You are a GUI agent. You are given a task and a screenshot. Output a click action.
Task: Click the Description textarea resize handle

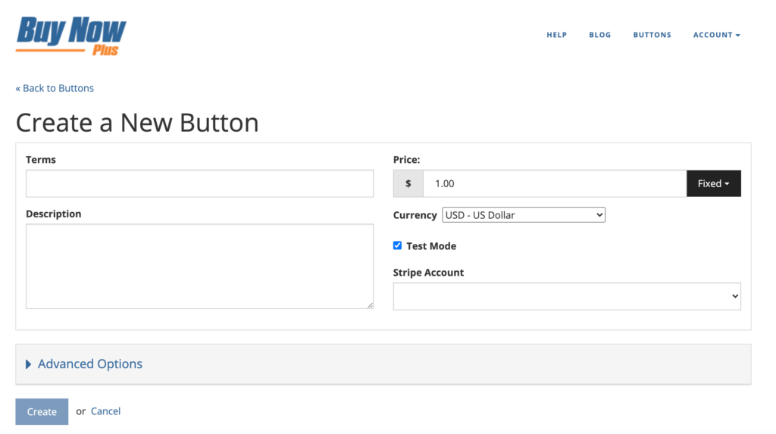click(370, 305)
